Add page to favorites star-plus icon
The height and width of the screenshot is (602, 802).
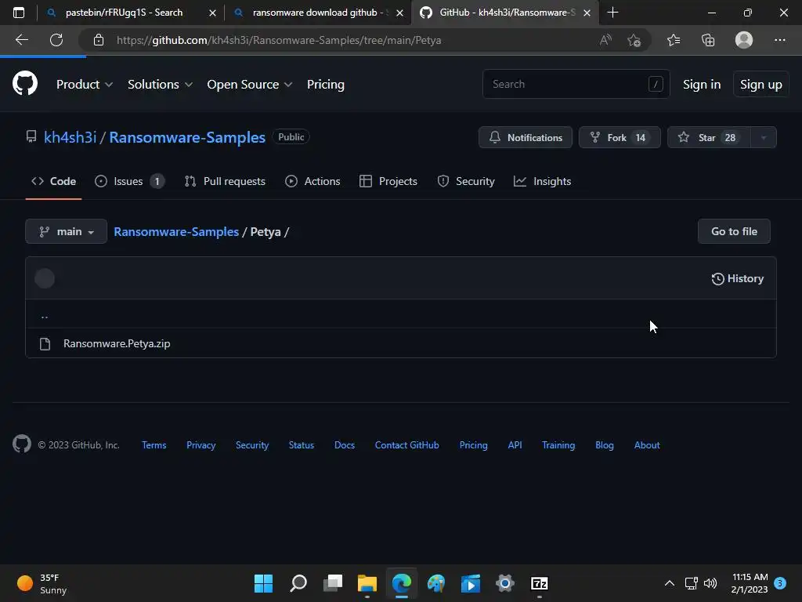[x=634, y=40]
